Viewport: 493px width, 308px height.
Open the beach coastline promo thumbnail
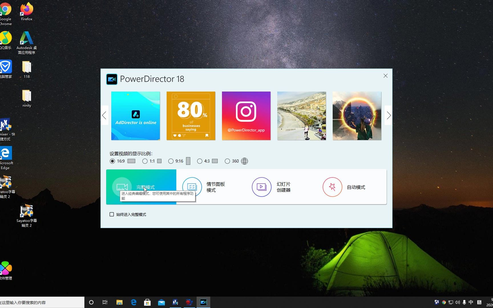coord(302,116)
